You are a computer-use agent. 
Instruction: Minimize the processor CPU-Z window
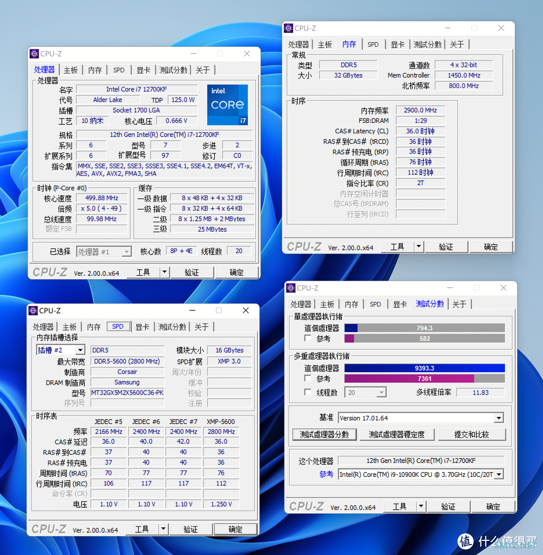point(194,53)
